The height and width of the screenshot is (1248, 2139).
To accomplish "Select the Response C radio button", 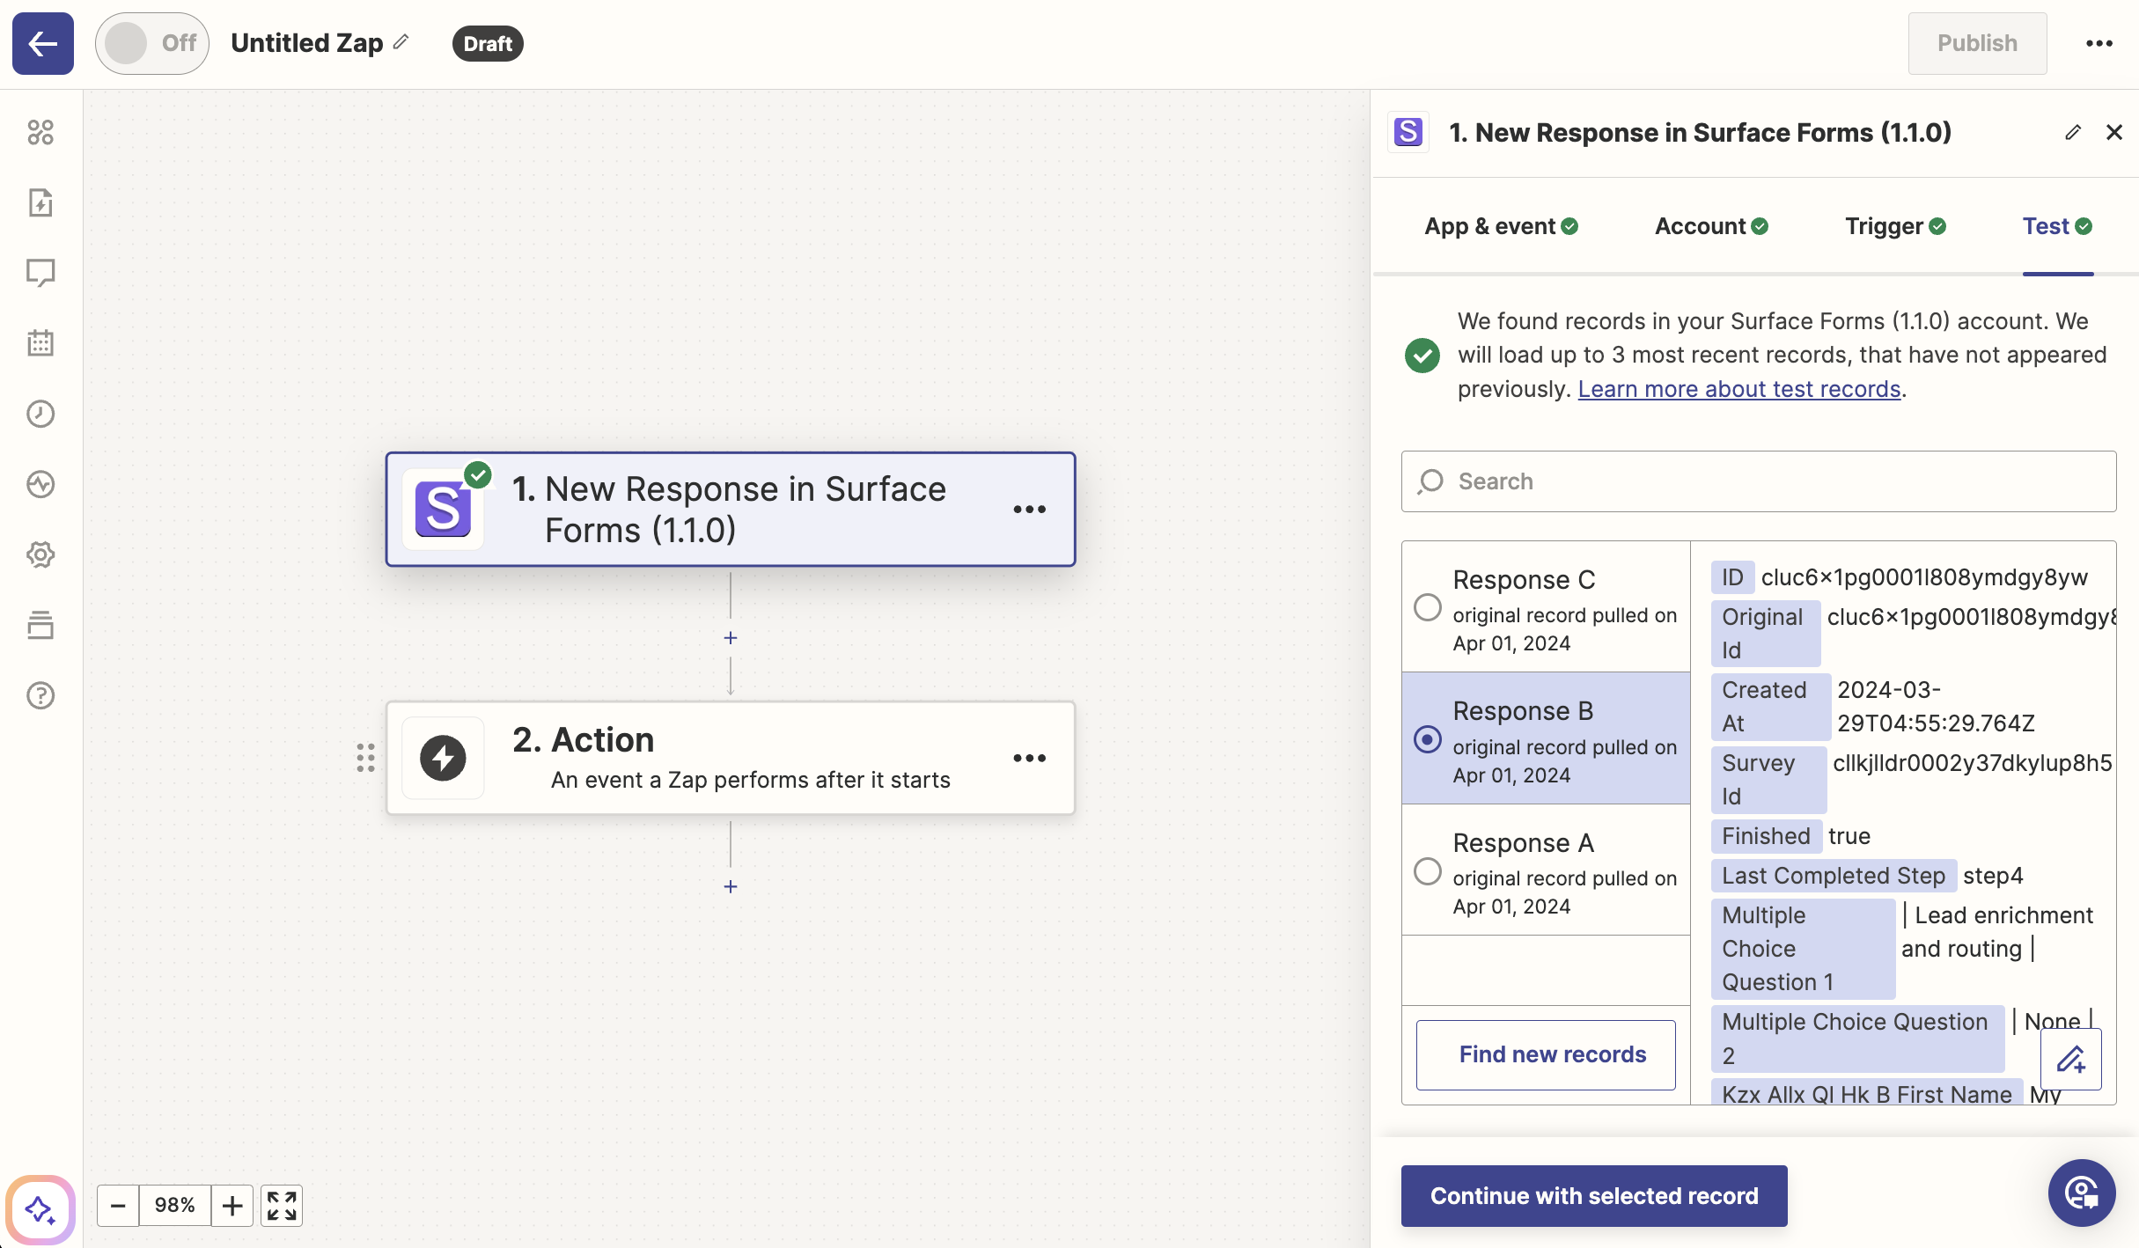I will (x=1427, y=607).
